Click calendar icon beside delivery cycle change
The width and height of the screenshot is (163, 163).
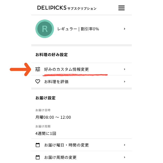click(38, 157)
